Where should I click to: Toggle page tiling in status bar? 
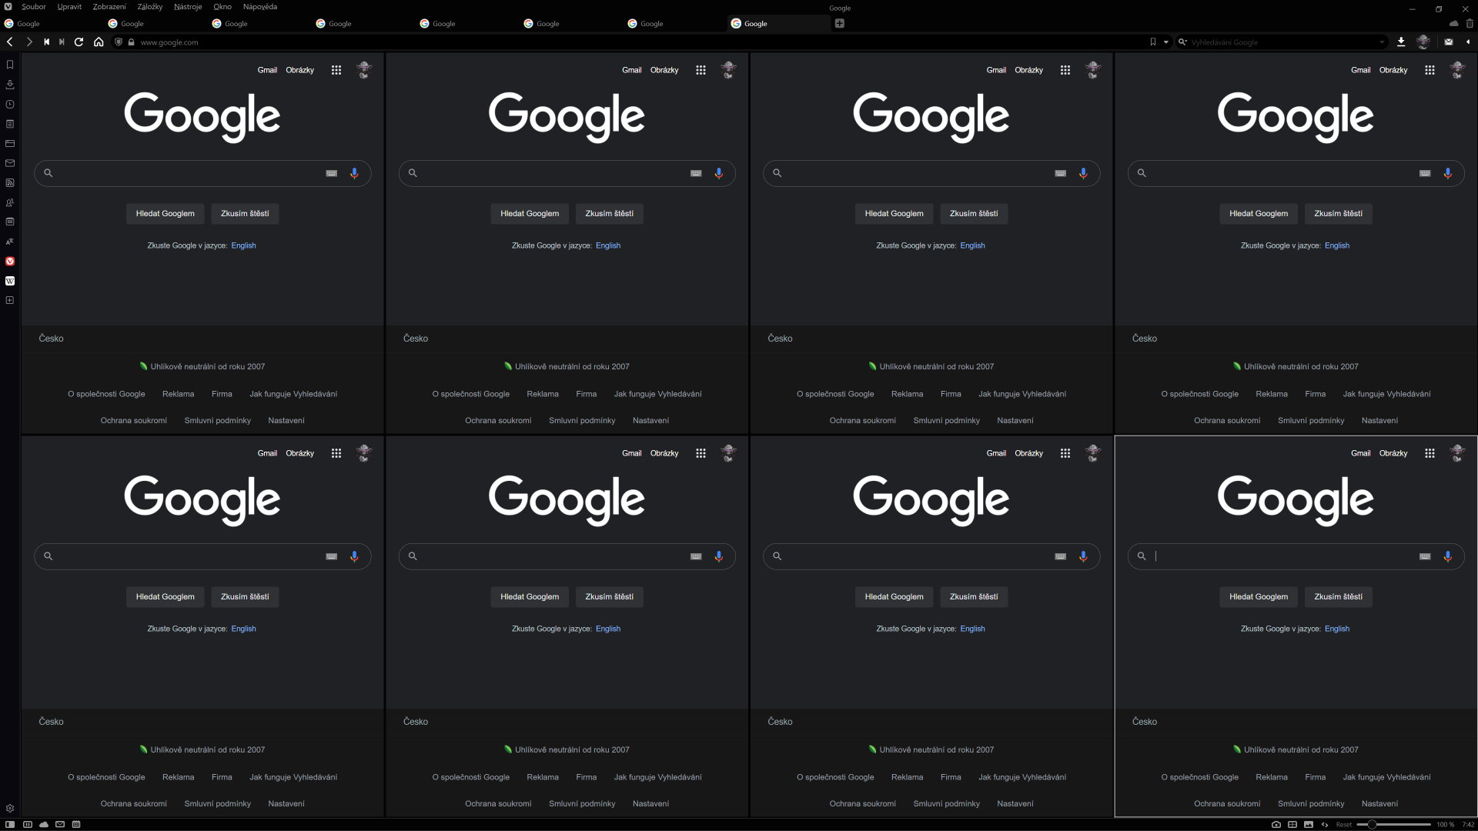[x=1292, y=824]
